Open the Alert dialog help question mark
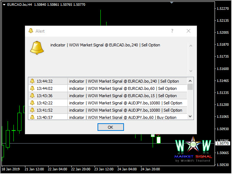This screenshot has height=174, width=232. [x=172, y=31]
